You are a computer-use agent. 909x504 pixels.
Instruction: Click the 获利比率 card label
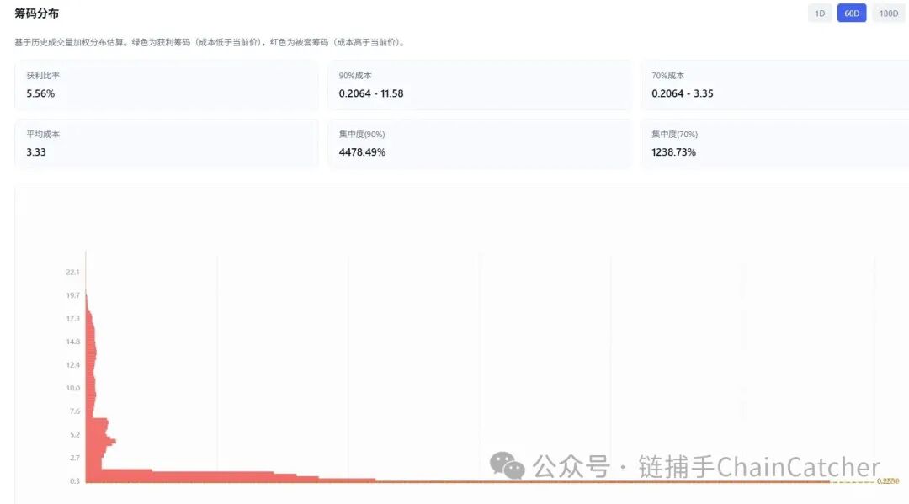(x=43, y=76)
